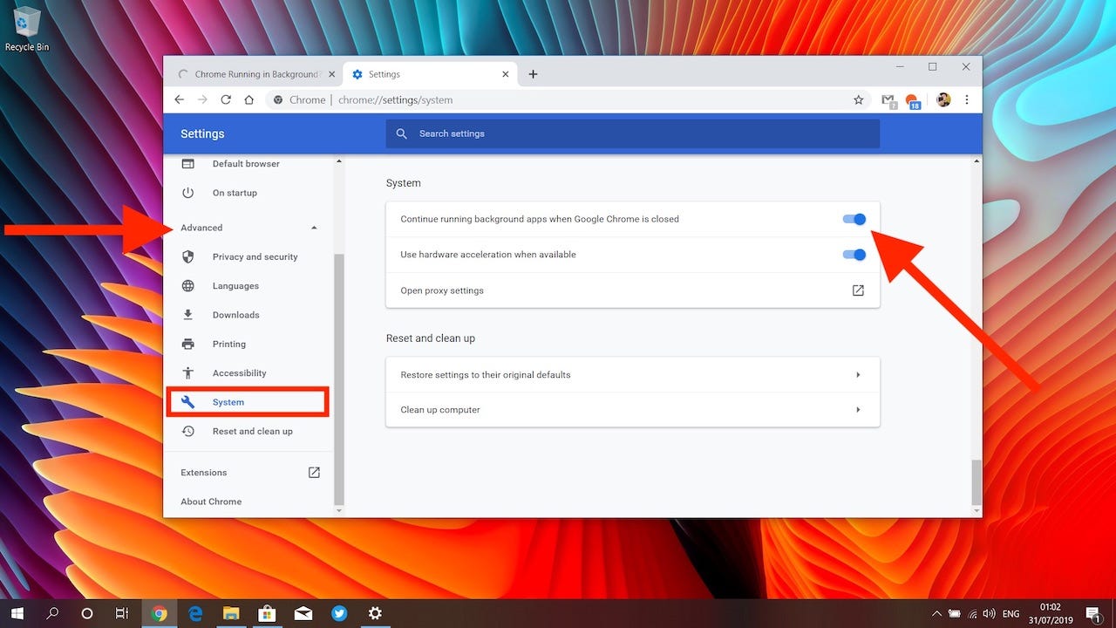Click the open icon for proxy settings
Image resolution: width=1116 pixels, height=628 pixels.
point(858,290)
